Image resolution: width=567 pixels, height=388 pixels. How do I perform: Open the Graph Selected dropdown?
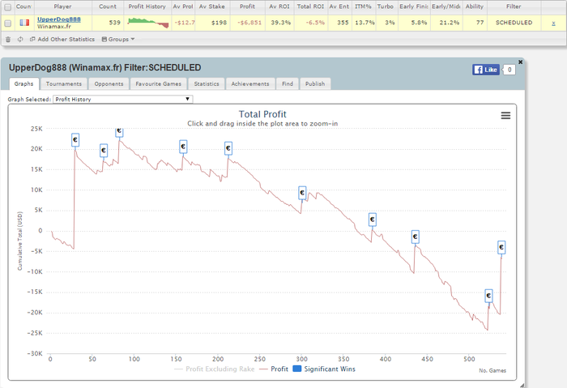coord(122,99)
